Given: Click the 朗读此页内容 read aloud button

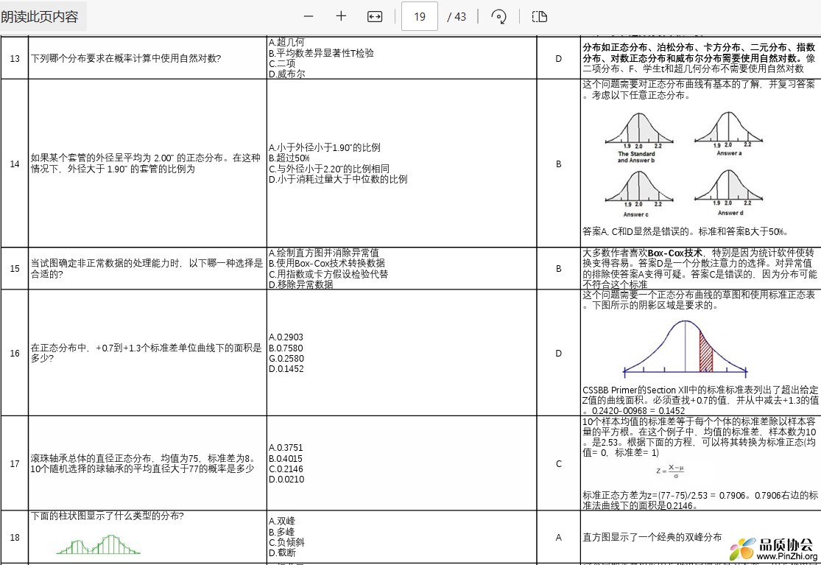Looking at the screenshot, I should click(x=41, y=17).
